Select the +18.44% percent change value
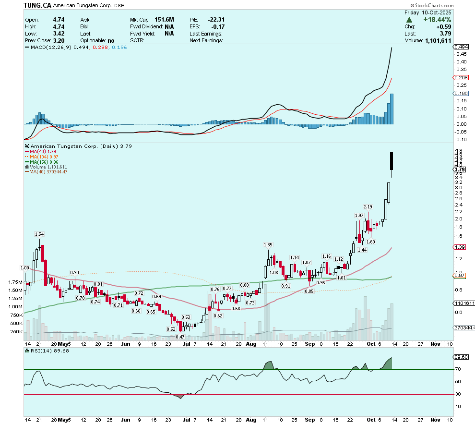Image resolution: width=475 pixels, height=424 pixels. [x=437, y=20]
